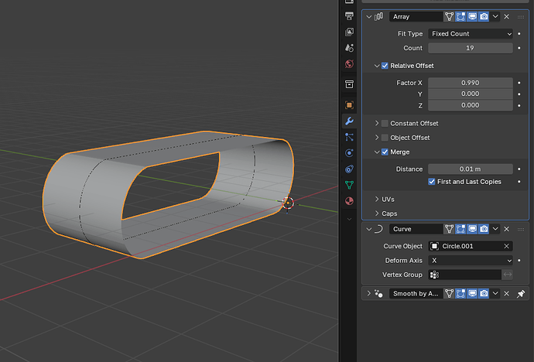Toggle Array modifier in edit mode

460,16
